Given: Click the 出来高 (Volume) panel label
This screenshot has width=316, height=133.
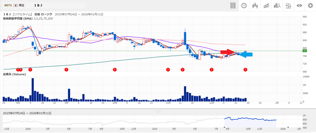Looking at the screenshot, I should pos(14,74).
